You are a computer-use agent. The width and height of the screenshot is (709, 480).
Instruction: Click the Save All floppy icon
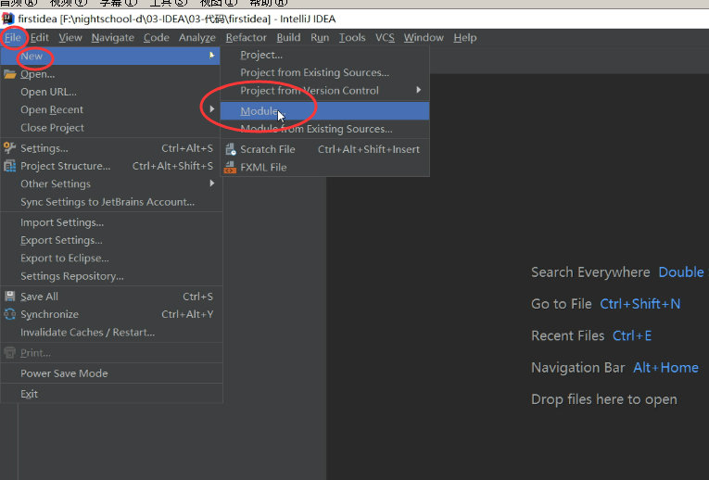[9, 297]
